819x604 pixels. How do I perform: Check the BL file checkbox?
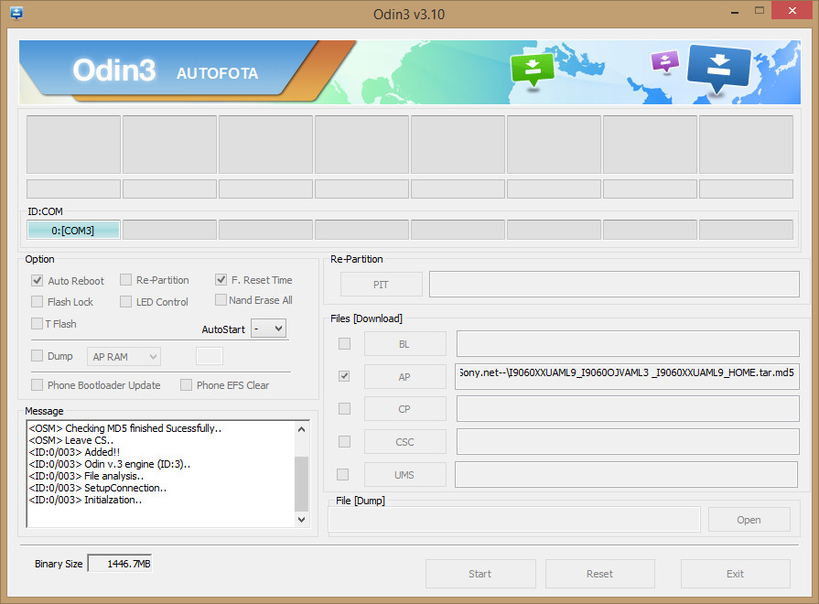[344, 344]
